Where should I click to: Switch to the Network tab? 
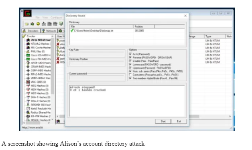tap(49, 31)
